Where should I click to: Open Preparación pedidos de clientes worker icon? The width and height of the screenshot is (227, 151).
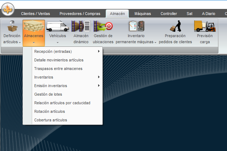176,26
